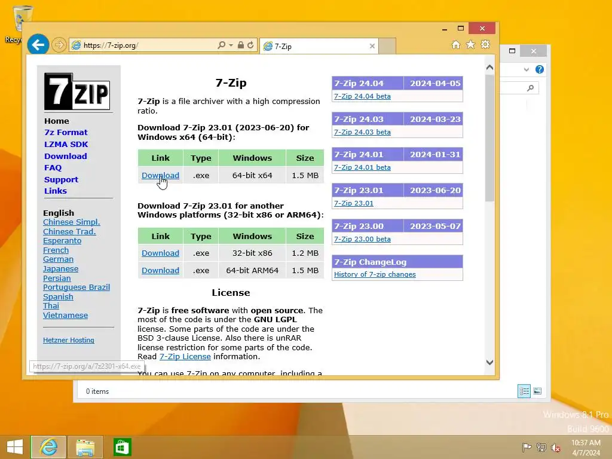Open the 7z Format sidebar link
Viewport: 612px width, 459px height.
point(66,132)
